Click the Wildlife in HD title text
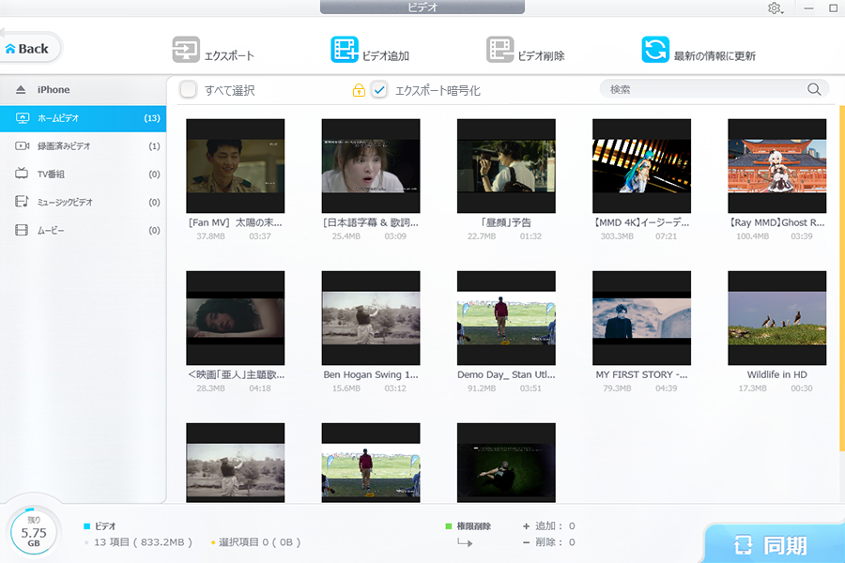The height and width of the screenshot is (563, 845). (776, 374)
